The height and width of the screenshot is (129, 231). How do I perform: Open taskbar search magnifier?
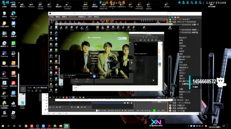click(9, 126)
